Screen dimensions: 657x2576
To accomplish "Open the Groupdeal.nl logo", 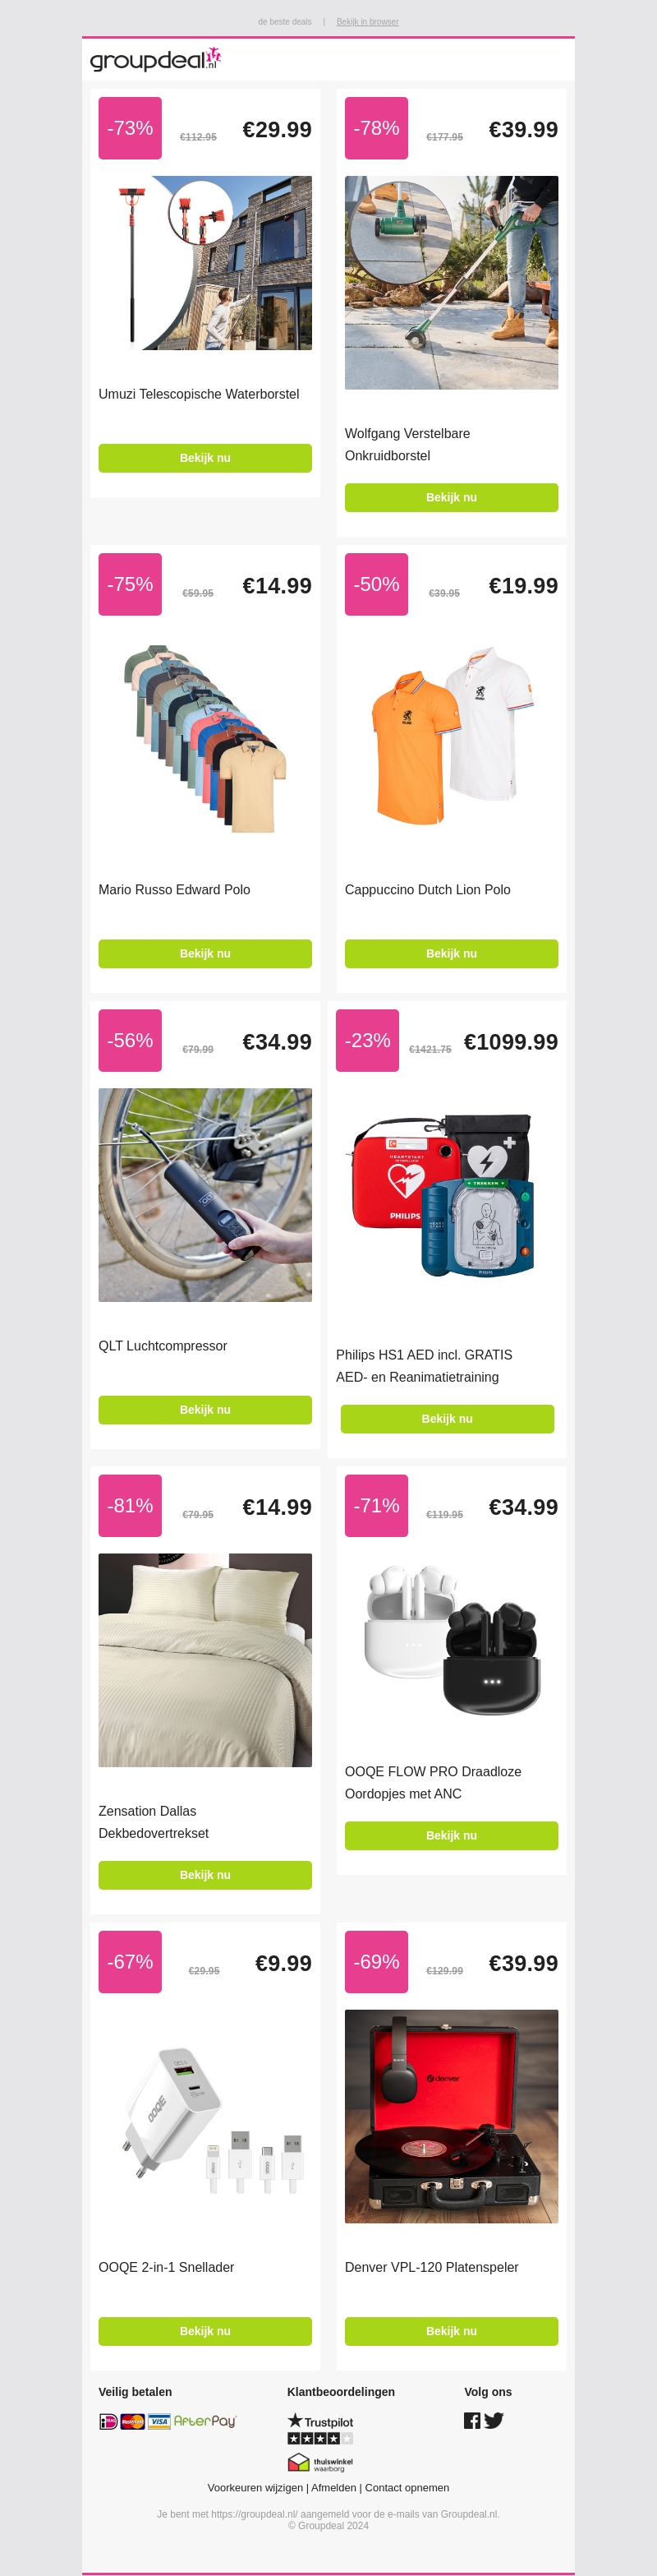I will coord(154,59).
